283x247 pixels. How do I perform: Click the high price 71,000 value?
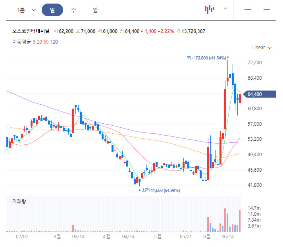click(x=88, y=31)
